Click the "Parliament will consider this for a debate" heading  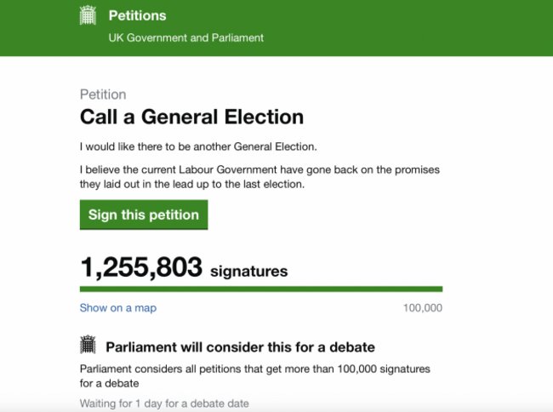[x=240, y=347]
